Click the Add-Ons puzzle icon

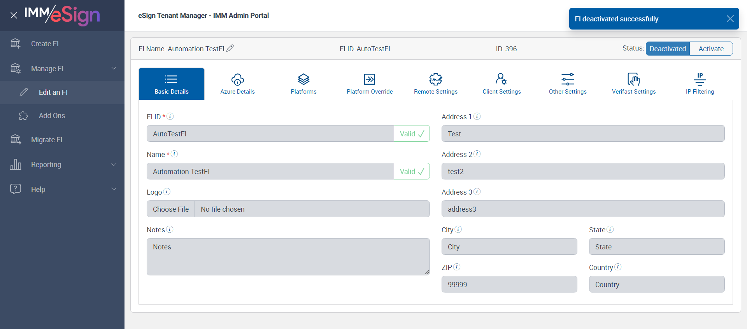coord(24,116)
